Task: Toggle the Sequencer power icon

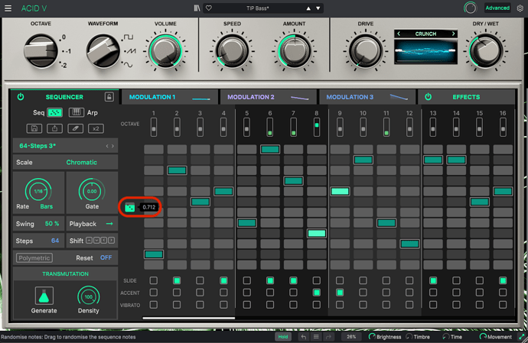Action: coord(21,97)
